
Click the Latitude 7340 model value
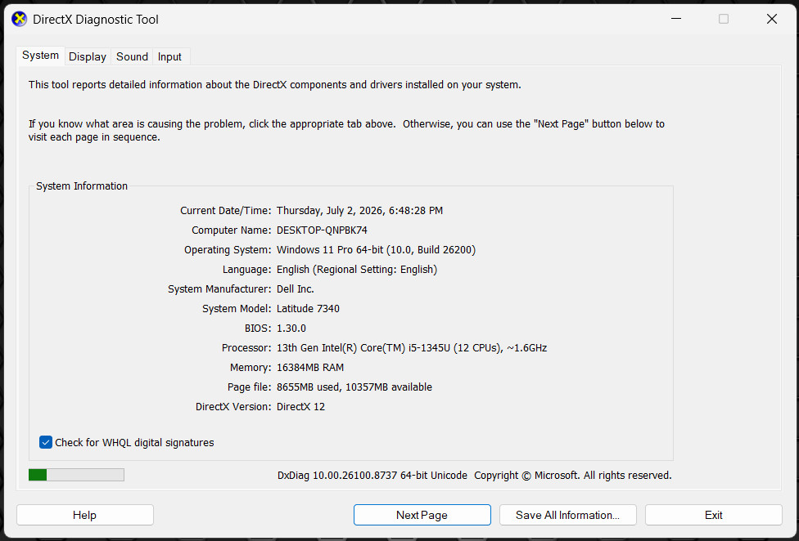click(x=308, y=309)
